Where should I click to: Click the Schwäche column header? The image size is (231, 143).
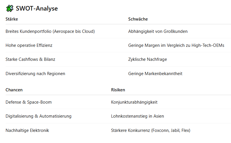tap(138, 19)
